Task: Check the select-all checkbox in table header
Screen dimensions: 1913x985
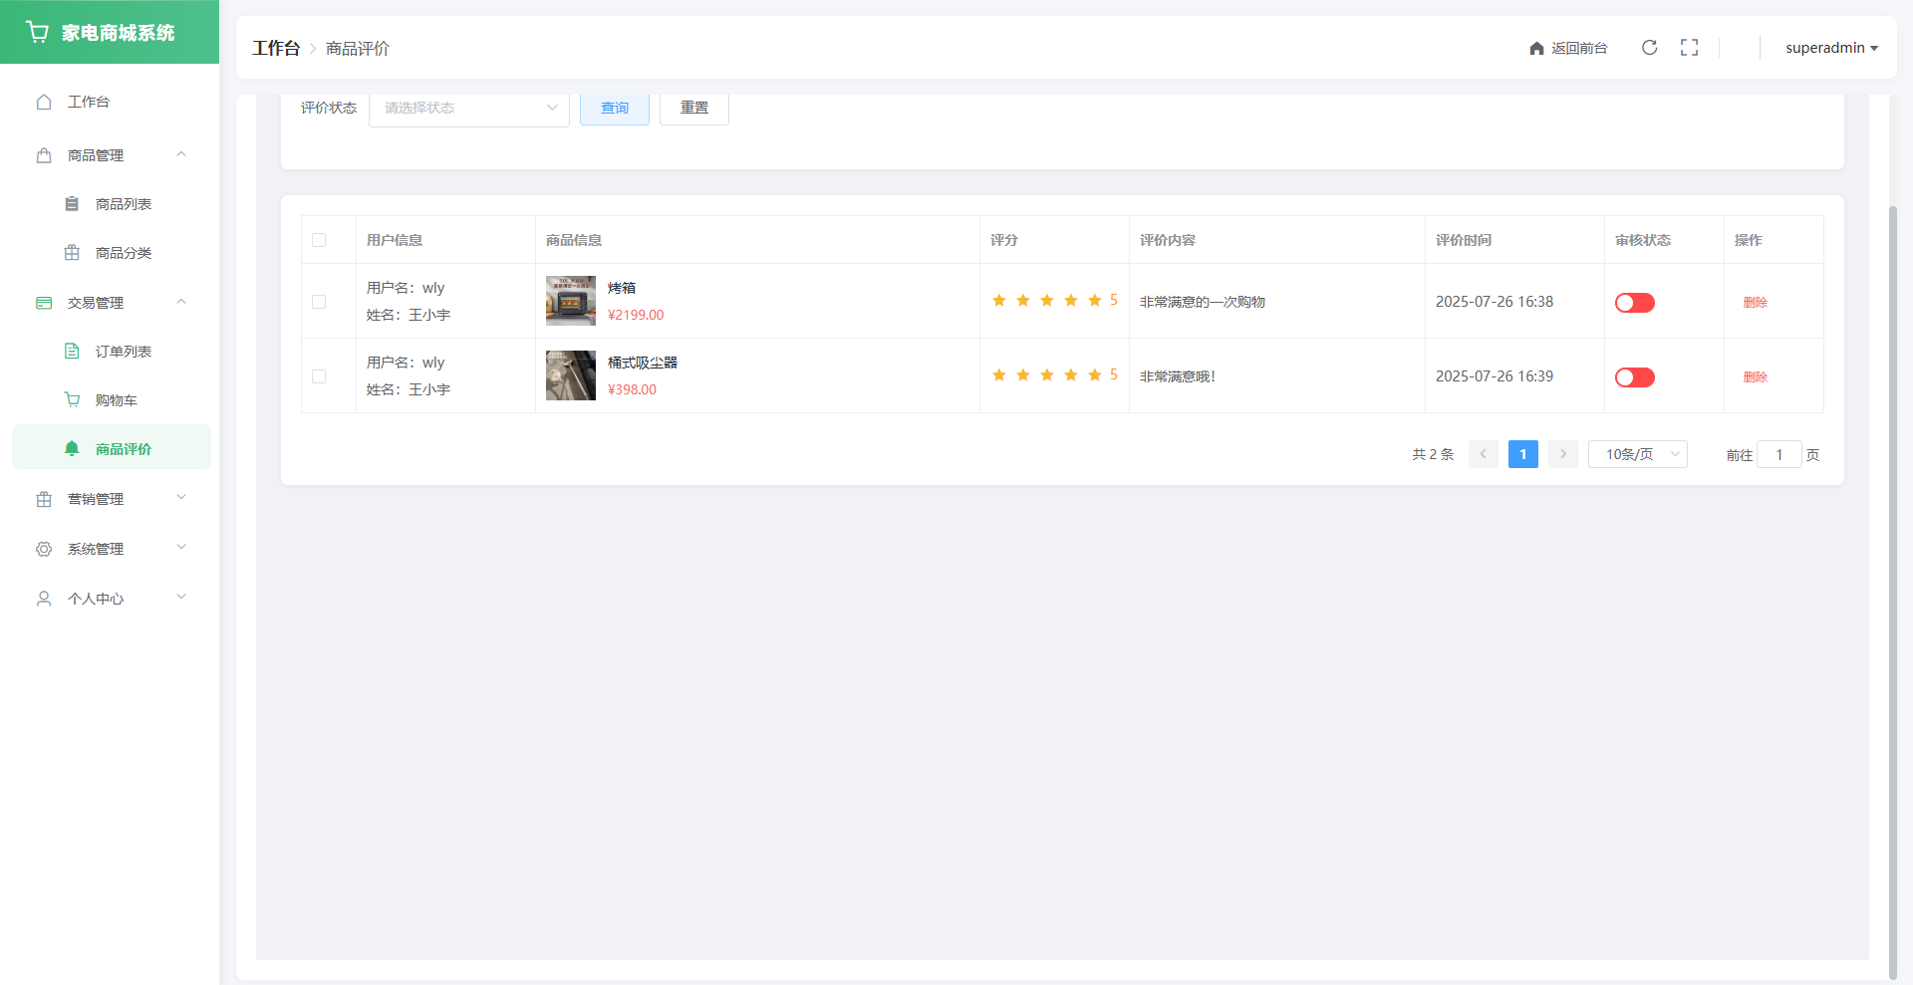Action: tap(319, 240)
